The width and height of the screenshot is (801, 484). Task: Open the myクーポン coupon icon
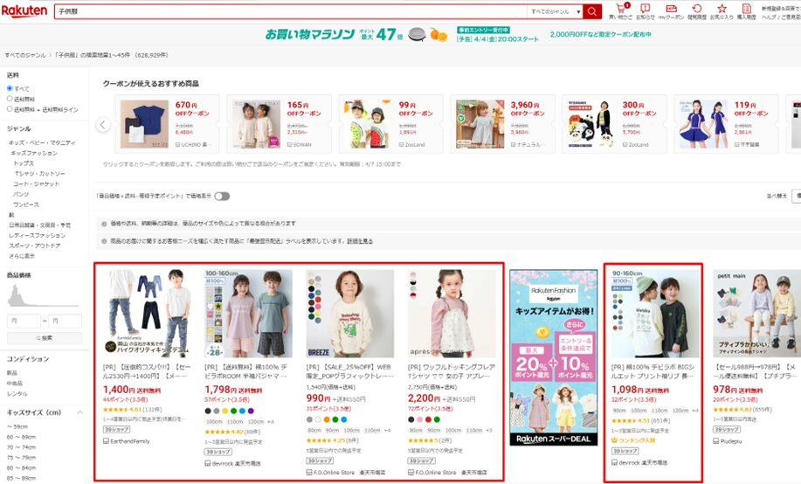pyautogui.click(x=671, y=10)
